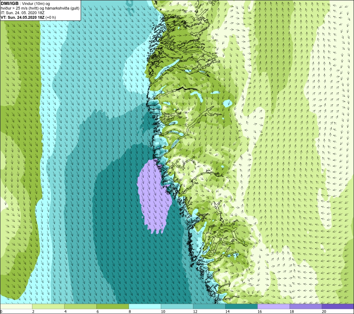Click the 'VT: Sun. 24.05.2020 18Z (+0 h)' line
Screen dimensions: 354x314
pyautogui.click(x=28, y=17)
